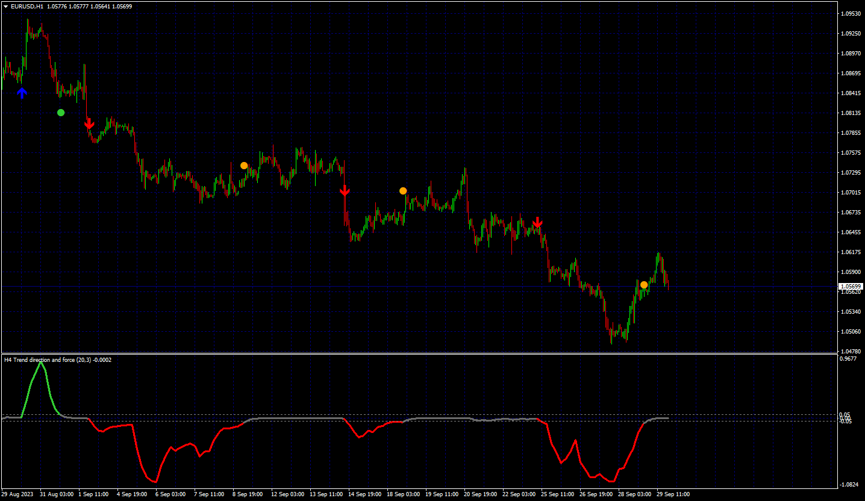Click the orange dot near 8 Sep
This screenshot has height=501, width=865.
coord(244,166)
